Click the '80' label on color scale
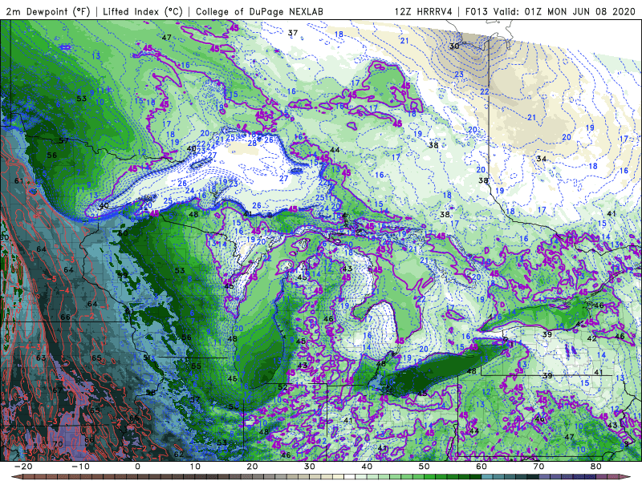Viewport: 642px width, 481px height. pyautogui.click(x=596, y=467)
